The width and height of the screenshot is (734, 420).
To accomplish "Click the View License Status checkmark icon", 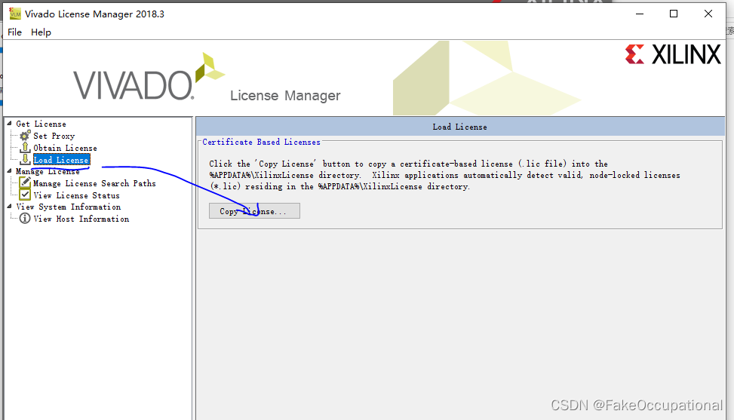I will coord(26,195).
